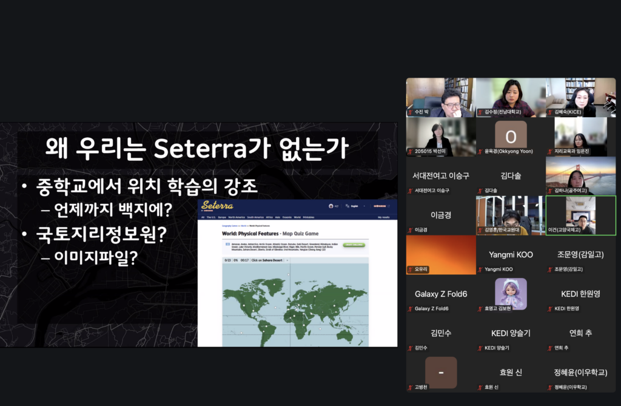Viewport: 621px width, 406px height.
Task: Click muted mic icon beside 조문영(감일고) label
Action: tap(550, 269)
